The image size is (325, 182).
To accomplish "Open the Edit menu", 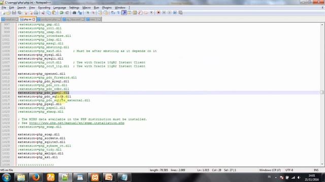I will [12, 8].
